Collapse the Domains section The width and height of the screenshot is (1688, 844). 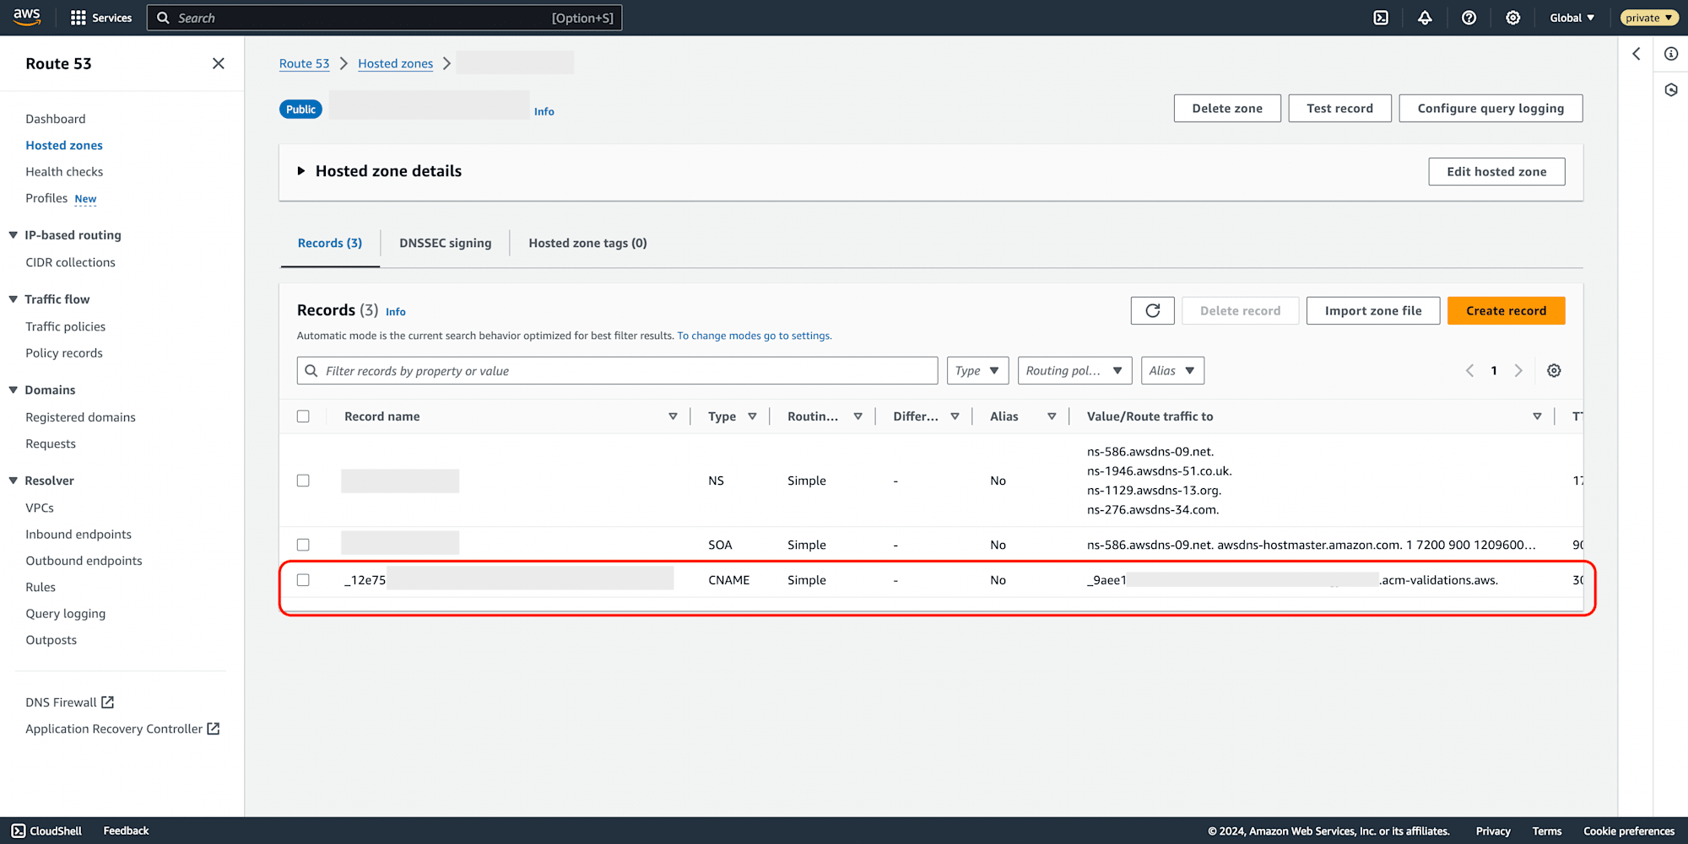pyautogui.click(x=13, y=390)
